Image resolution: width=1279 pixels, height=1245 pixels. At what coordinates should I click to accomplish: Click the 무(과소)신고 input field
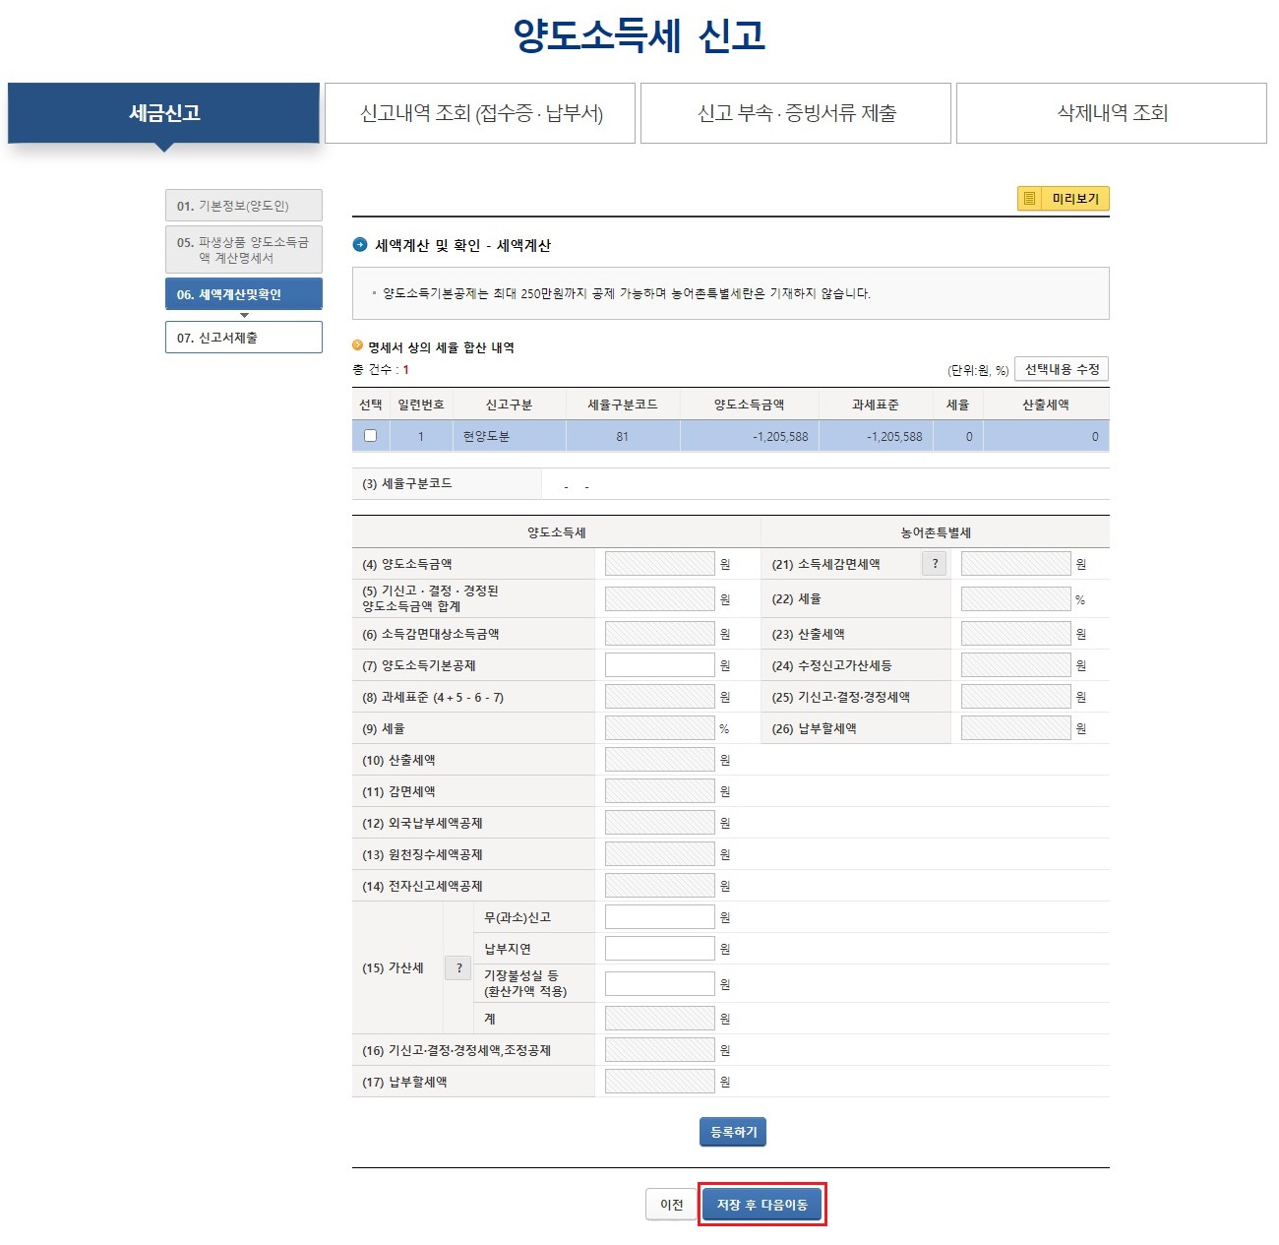(660, 917)
